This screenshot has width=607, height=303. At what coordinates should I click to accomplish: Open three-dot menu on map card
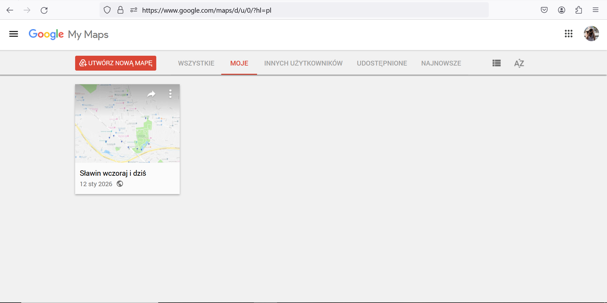pyautogui.click(x=170, y=94)
